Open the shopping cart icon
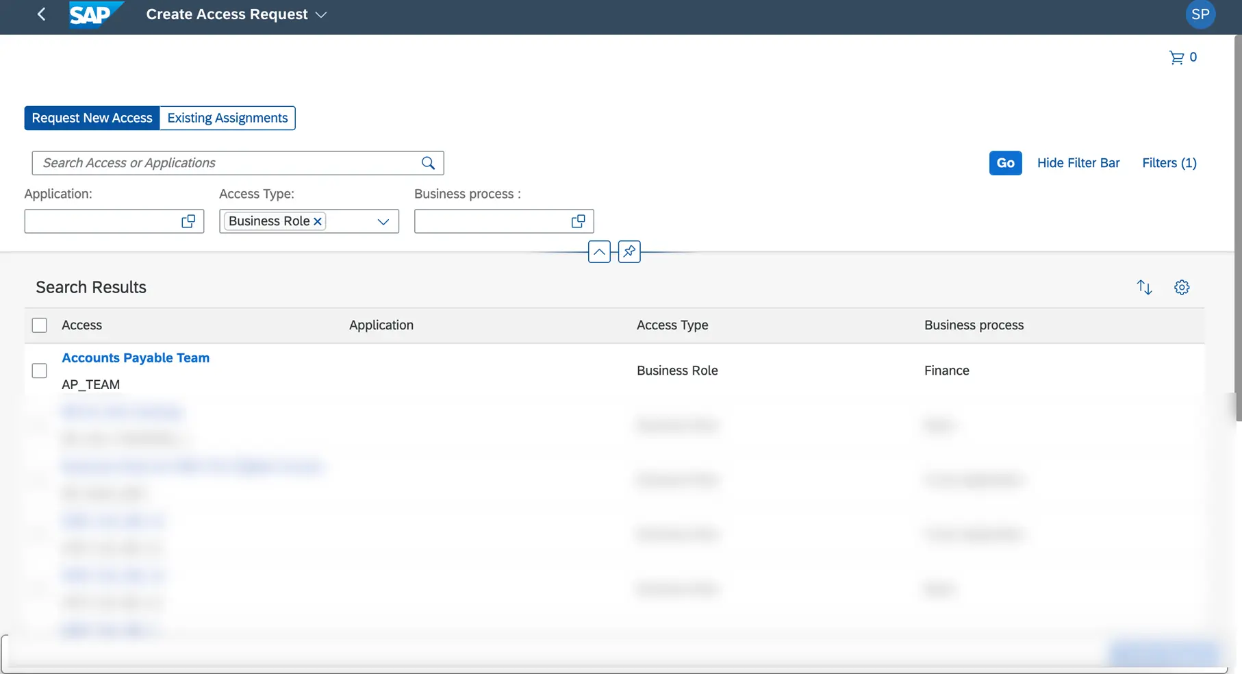 1176,58
